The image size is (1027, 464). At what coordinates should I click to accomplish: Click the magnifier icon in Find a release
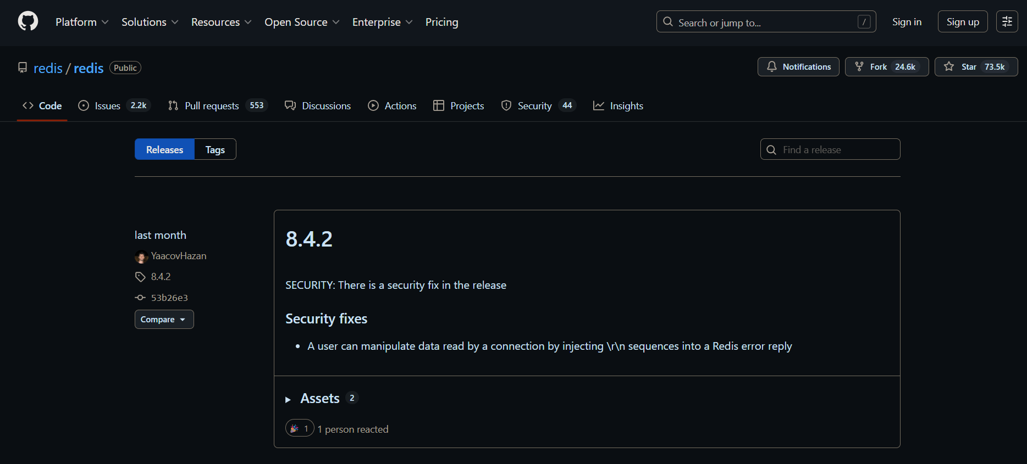pyautogui.click(x=771, y=150)
